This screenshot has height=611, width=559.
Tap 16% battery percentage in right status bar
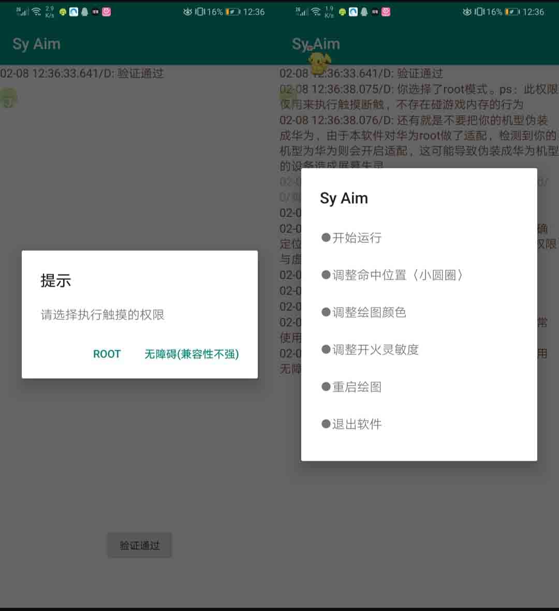pyautogui.click(x=495, y=12)
